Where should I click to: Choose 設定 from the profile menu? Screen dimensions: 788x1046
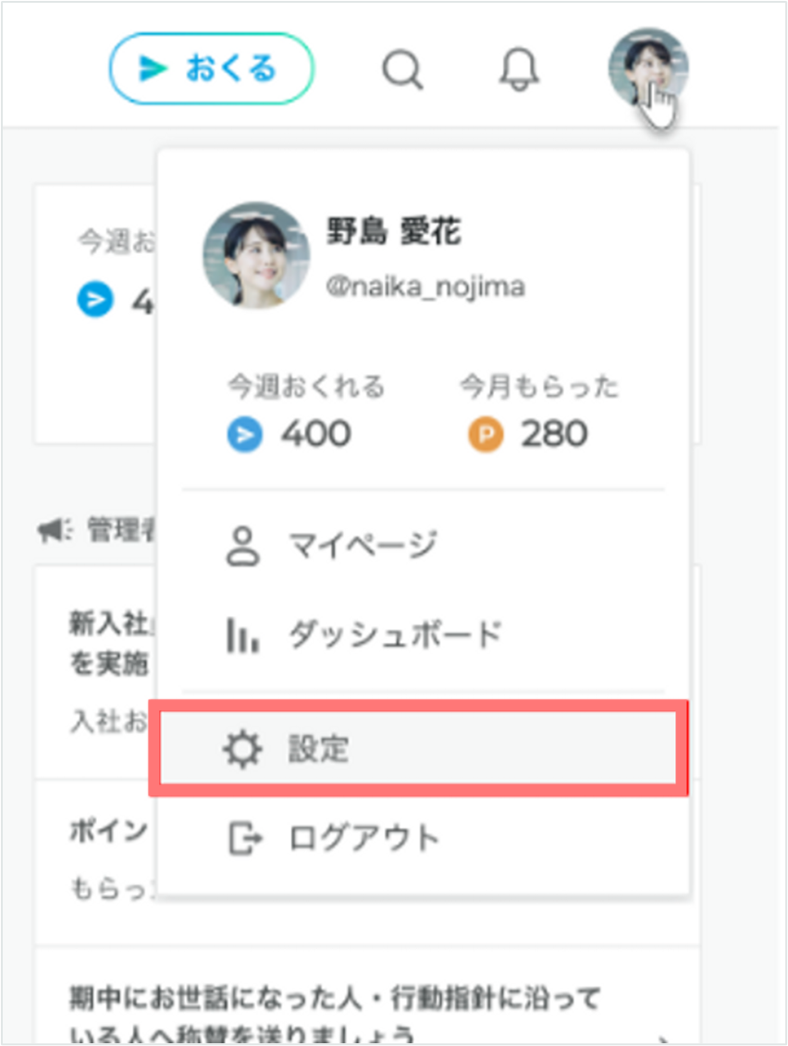click(x=418, y=748)
